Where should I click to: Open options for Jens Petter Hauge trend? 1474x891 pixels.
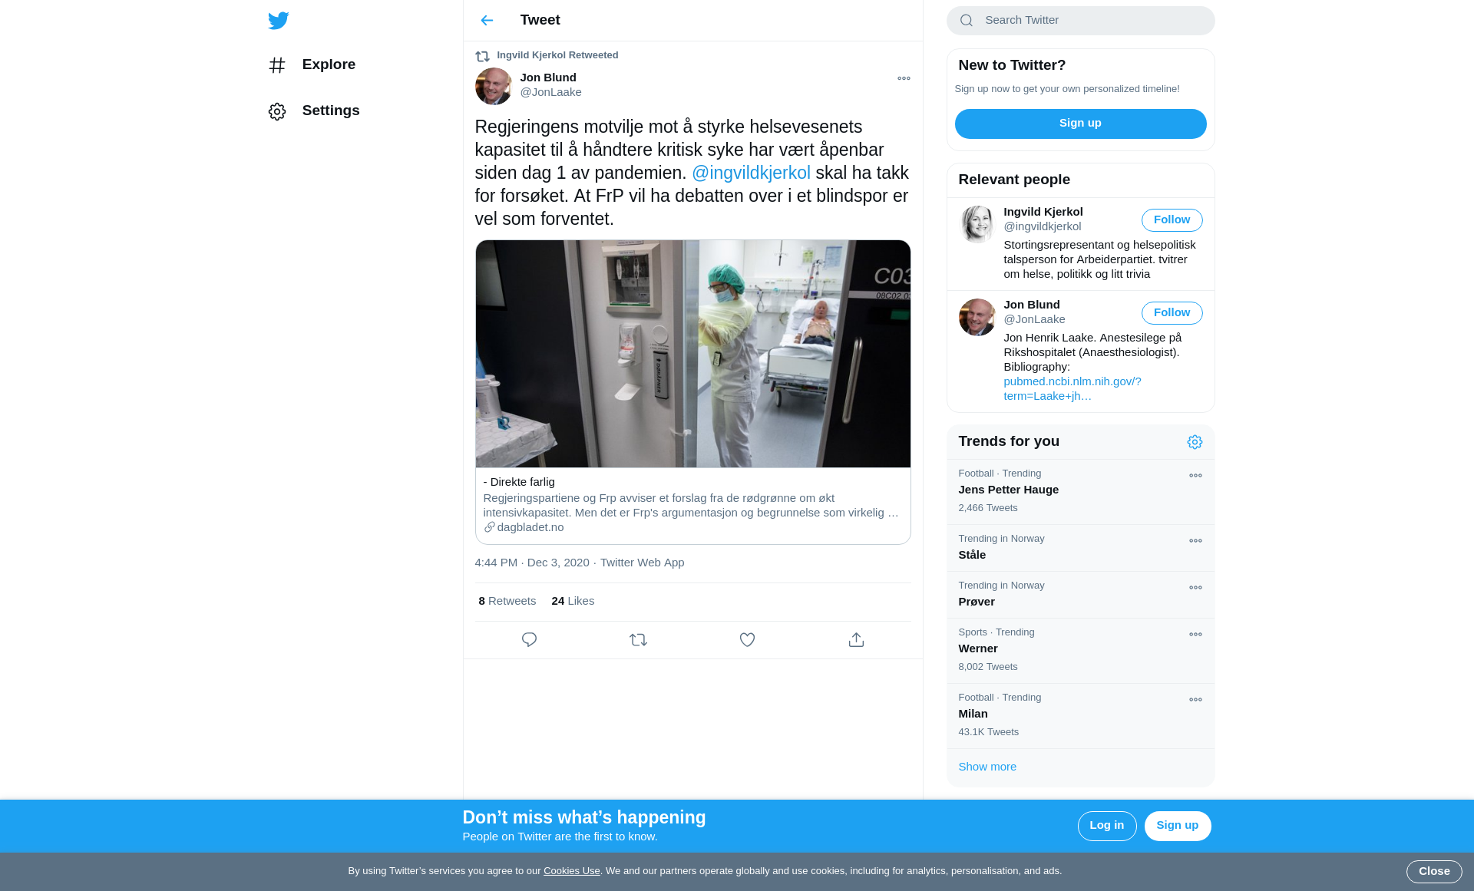(x=1195, y=476)
